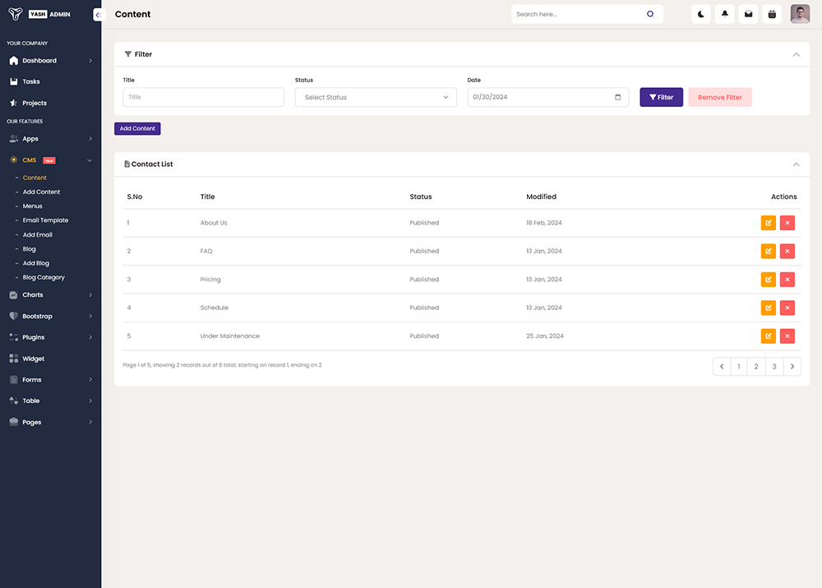Delete the Under Maintenance row
The width and height of the screenshot is (822, 588).
[787, 336]
